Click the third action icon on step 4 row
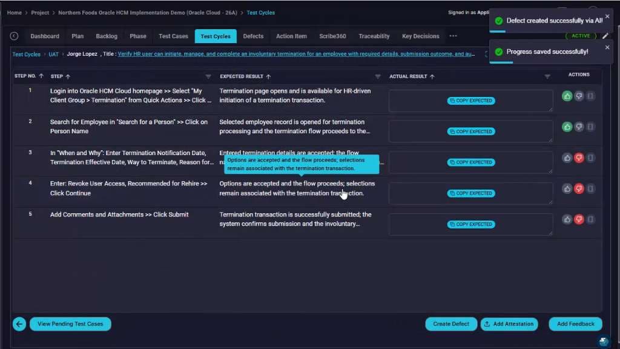Image resolution: width=620 pixels, height=349 pixels. [x=590, y=189]
